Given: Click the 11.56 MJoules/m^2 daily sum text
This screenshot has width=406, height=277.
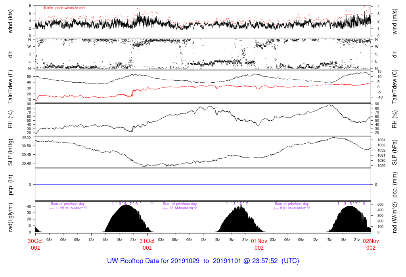Looking at the screenshot, I should [x=68, y=208].
